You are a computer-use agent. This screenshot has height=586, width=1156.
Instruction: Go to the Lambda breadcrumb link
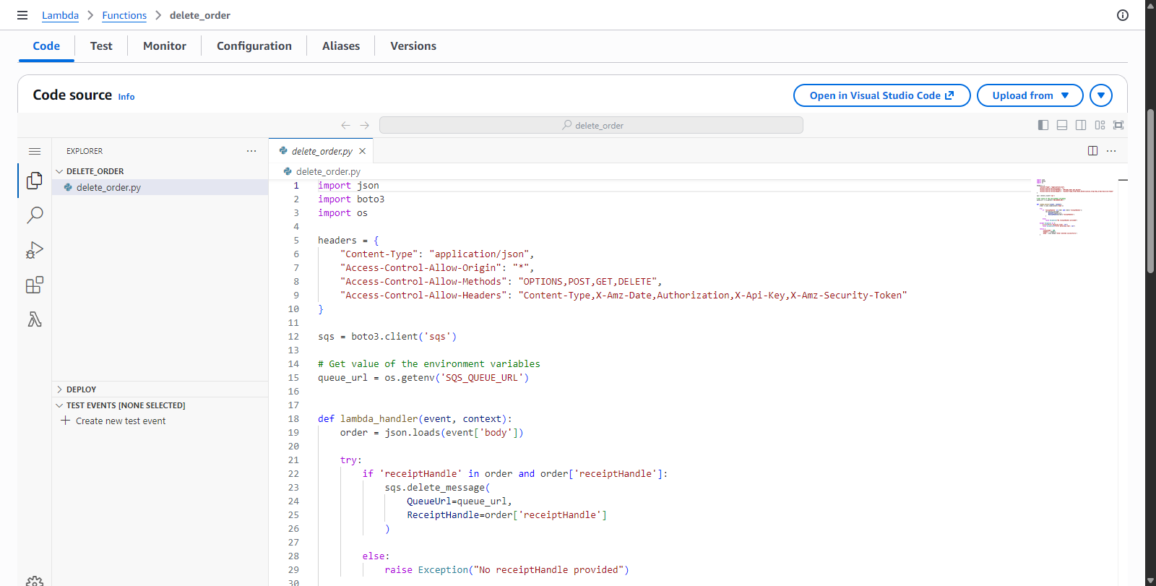(60, 15)
